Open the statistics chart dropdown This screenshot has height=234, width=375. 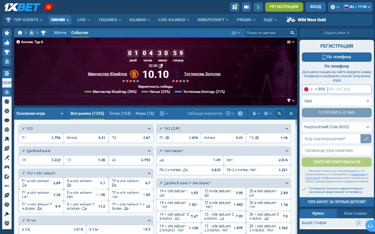click(x=236, y=33)
